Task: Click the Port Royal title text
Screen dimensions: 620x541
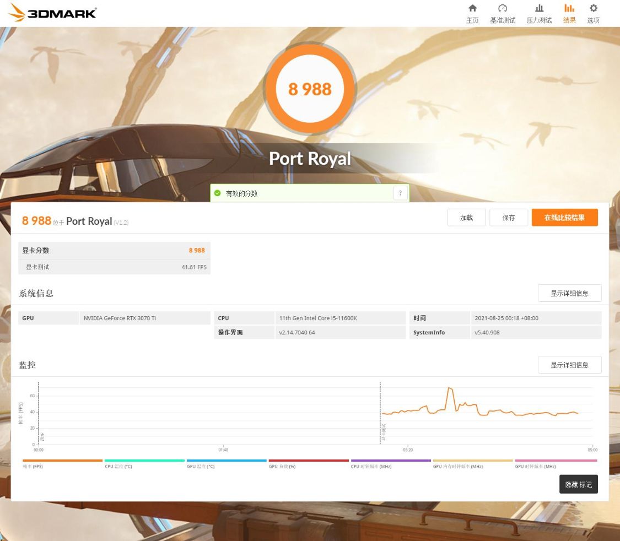Action: 310,159
